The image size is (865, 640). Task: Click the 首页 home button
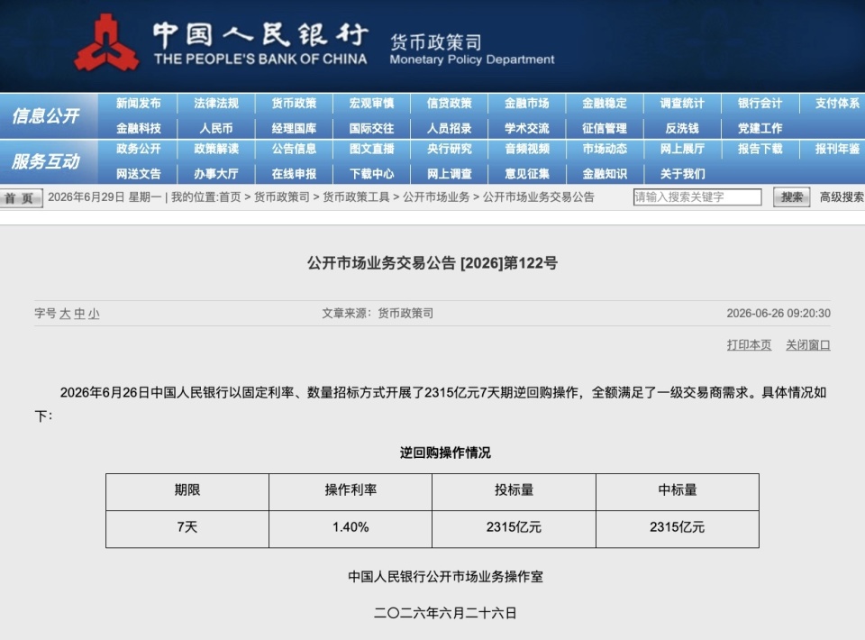tap(21, 198)
